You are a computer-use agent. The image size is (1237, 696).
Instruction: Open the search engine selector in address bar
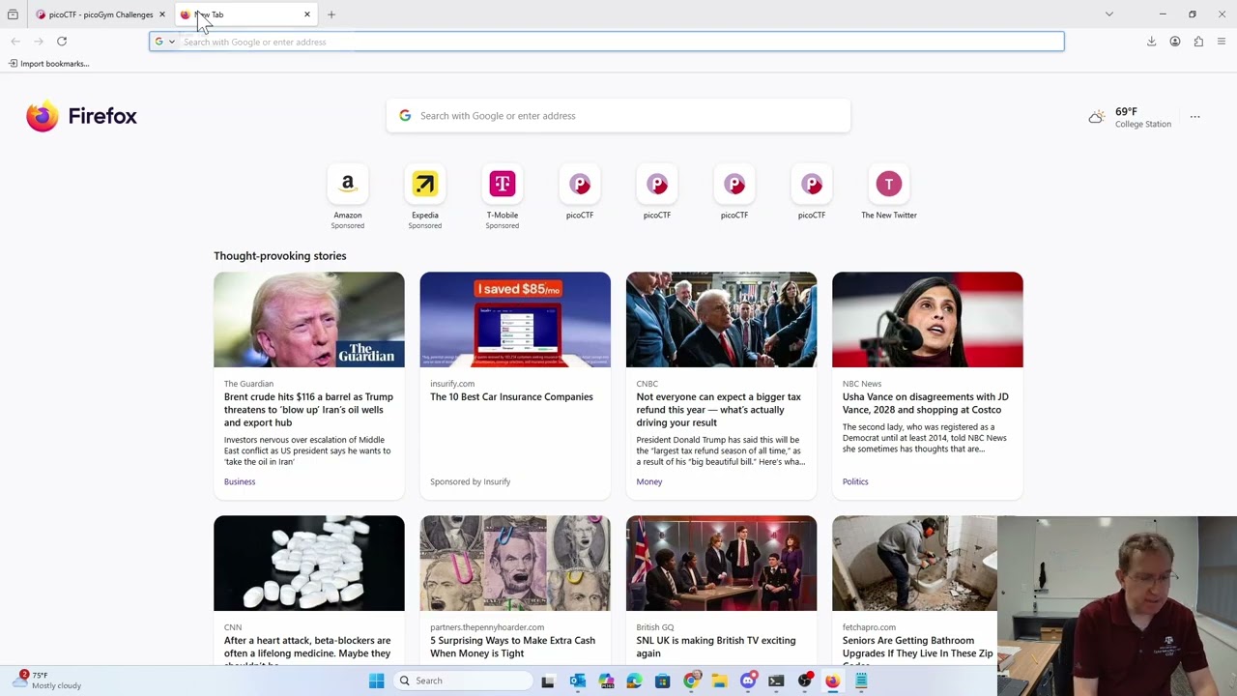(165, 42)
